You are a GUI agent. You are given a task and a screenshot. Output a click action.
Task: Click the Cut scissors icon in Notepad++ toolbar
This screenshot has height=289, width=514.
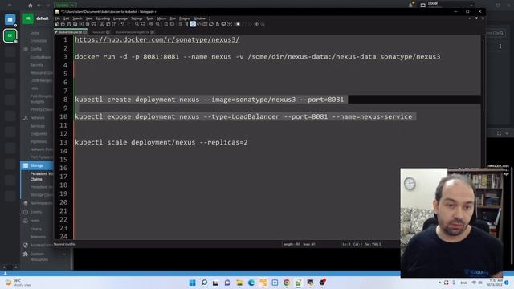pyautogui.click(x=102, y=24)
